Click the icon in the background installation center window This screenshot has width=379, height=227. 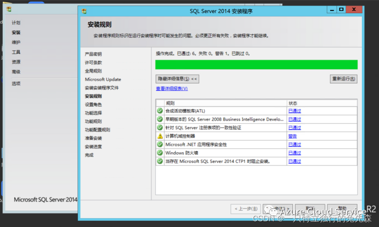tap(9, 9)
